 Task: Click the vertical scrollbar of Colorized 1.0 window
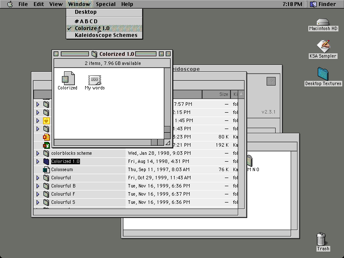coord(167,103)
